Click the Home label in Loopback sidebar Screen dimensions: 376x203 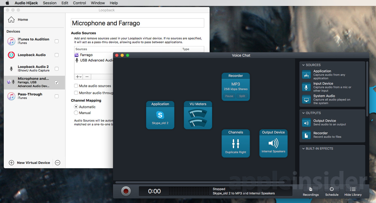click(23, 20)
